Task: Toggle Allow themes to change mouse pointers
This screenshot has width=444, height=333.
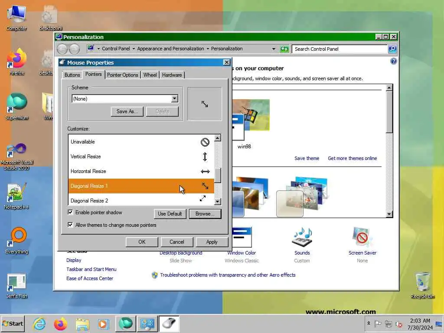Action: (70, 225)
